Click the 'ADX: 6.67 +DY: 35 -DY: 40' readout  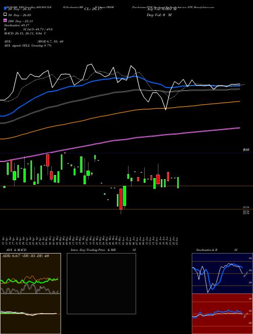[26, 256]
